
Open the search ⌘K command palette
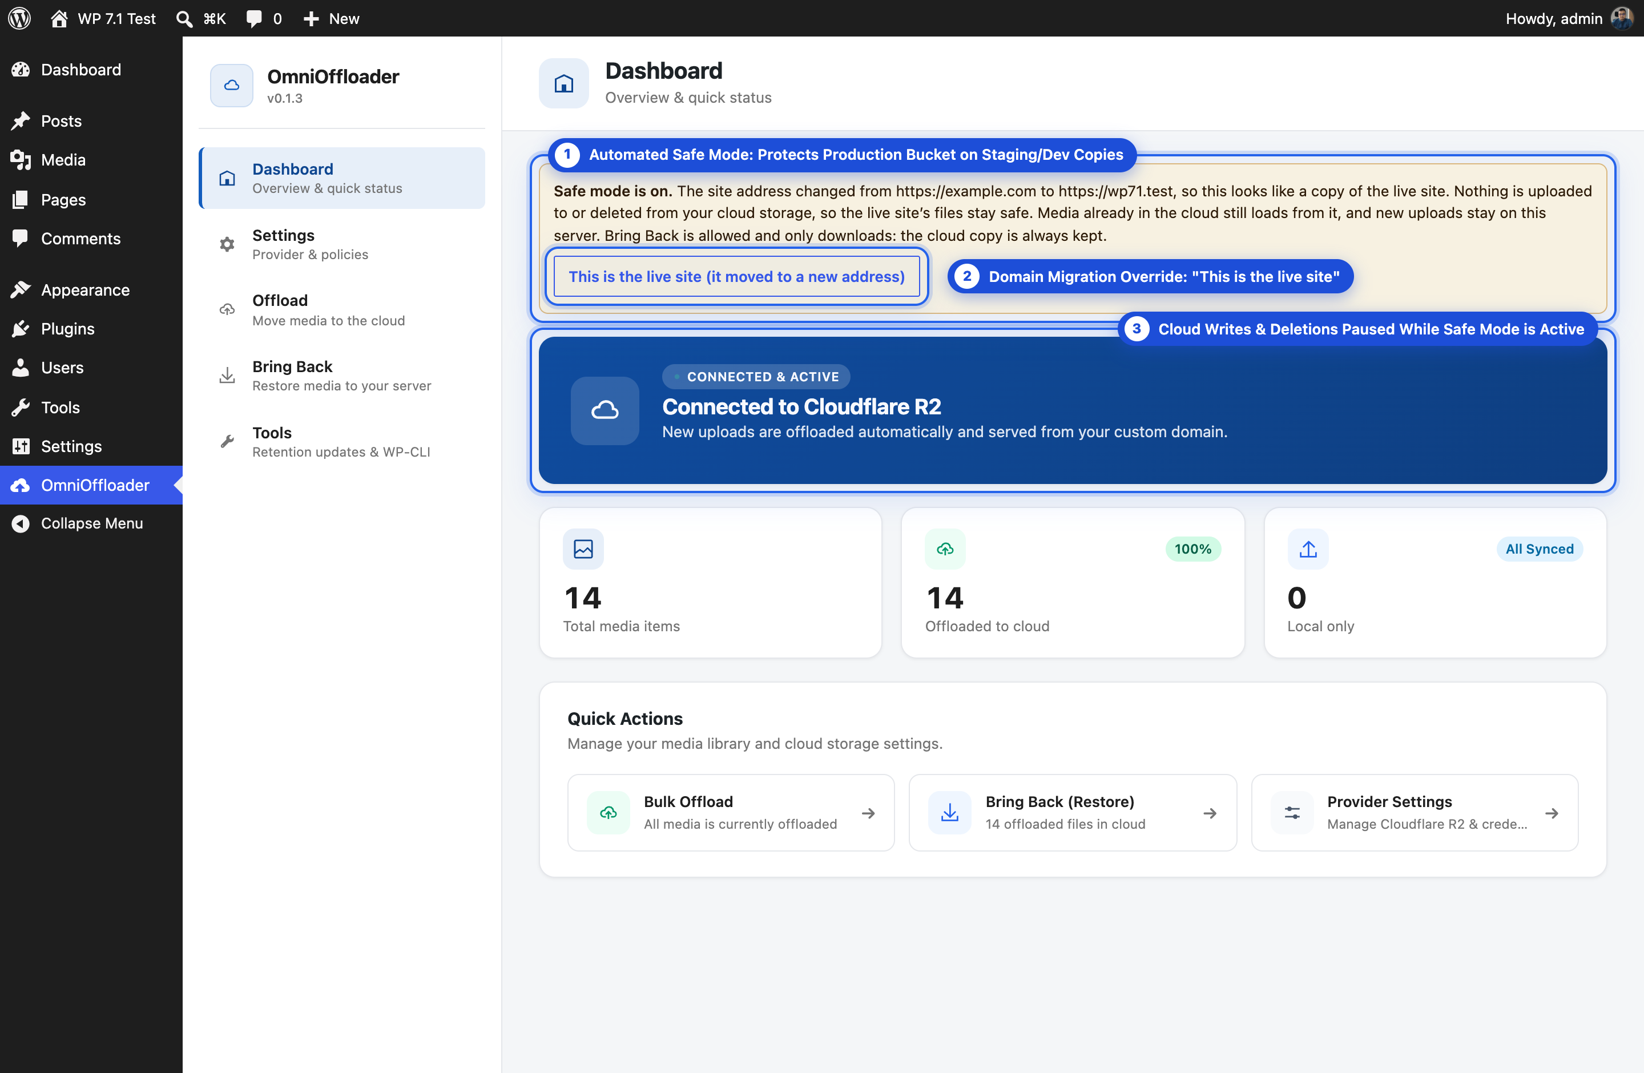201,18
